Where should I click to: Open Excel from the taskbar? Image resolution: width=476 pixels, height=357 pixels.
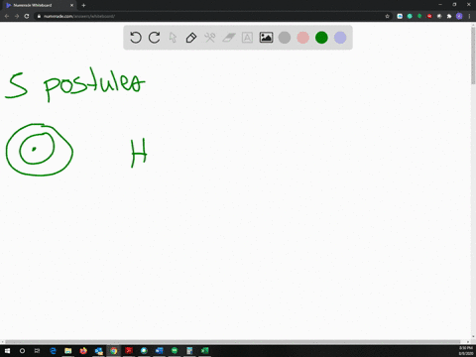pyautogui.click(x=205, y=351)
